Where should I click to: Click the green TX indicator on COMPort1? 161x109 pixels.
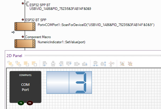(21, 103)
